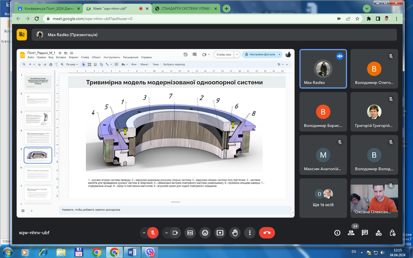Click the present screen icon

(x=220, y=233)
